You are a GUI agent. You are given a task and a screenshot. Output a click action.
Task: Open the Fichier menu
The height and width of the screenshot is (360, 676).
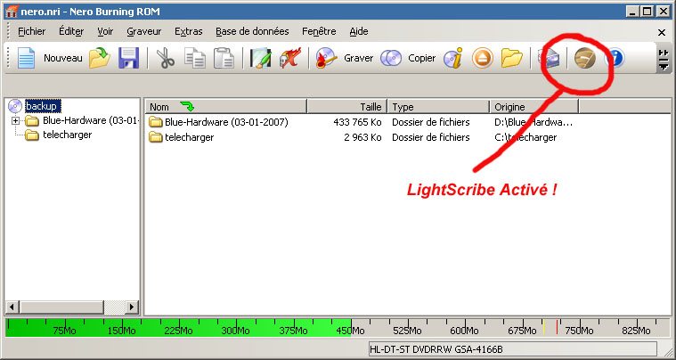click(31, 31)
